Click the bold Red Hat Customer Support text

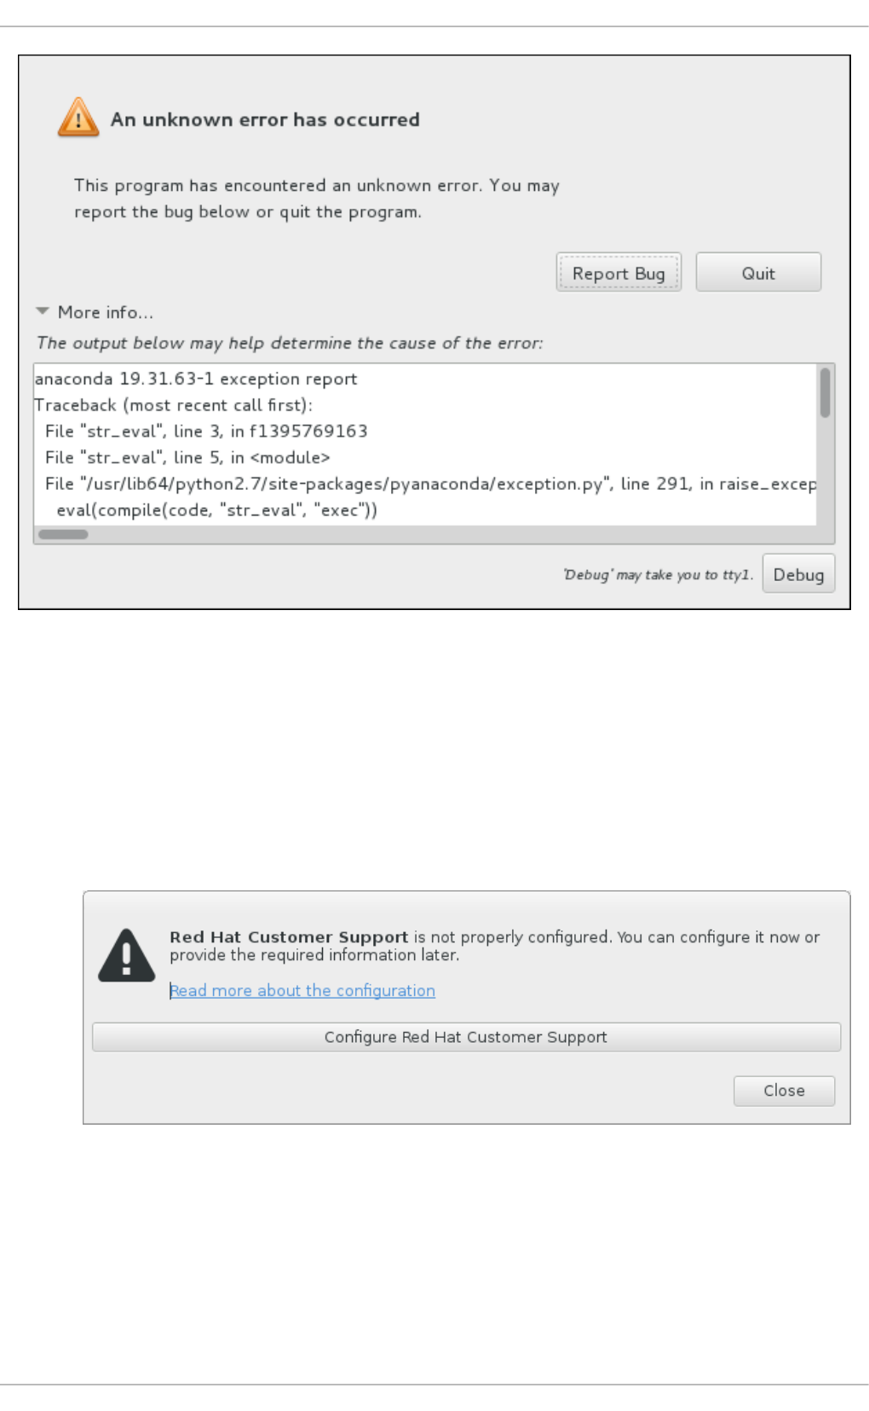pyautogui.click(x=289, y=937)
